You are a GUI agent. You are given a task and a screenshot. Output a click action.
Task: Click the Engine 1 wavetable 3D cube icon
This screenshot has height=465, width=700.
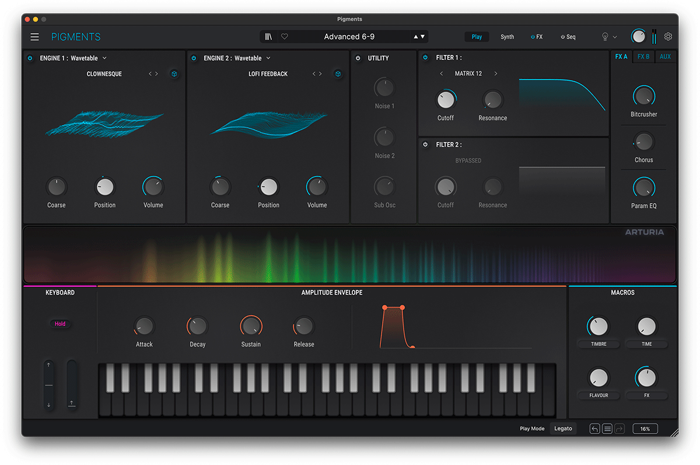174,74
